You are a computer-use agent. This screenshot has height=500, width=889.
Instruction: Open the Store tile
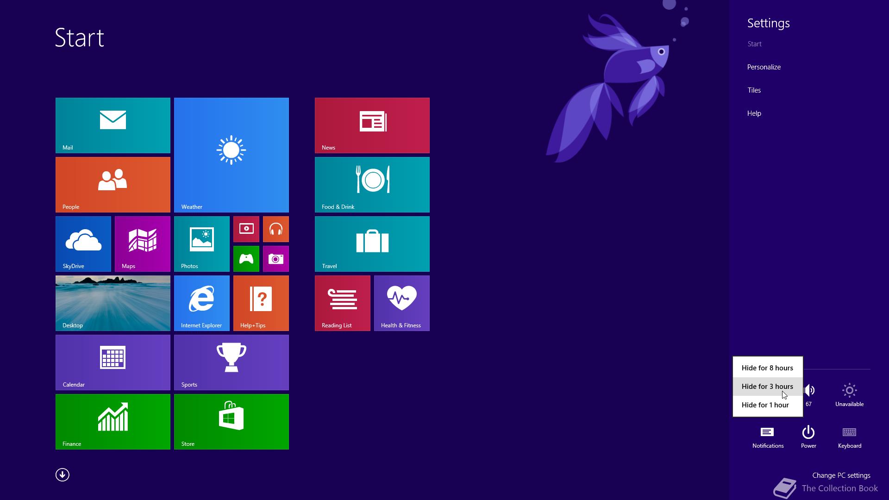coord(232,422)
